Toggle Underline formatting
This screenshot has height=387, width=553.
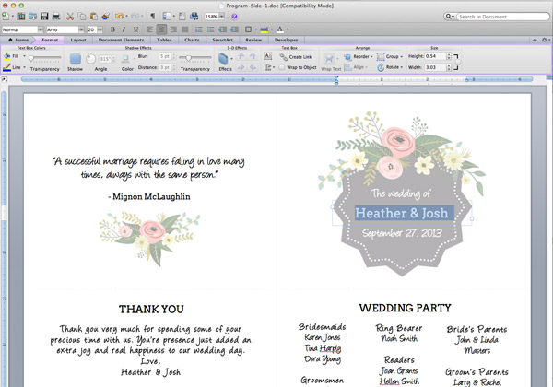click(135, 29)
